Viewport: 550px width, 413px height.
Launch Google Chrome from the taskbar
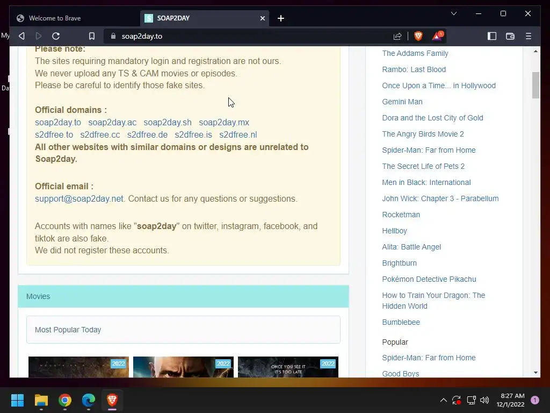65,400
